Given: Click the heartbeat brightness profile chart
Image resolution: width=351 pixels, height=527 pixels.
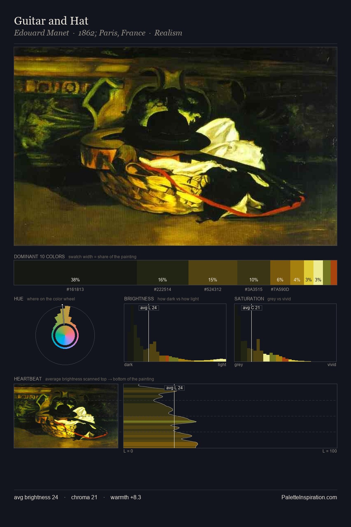Looking at the screenshot, I should tap(230, 416).
